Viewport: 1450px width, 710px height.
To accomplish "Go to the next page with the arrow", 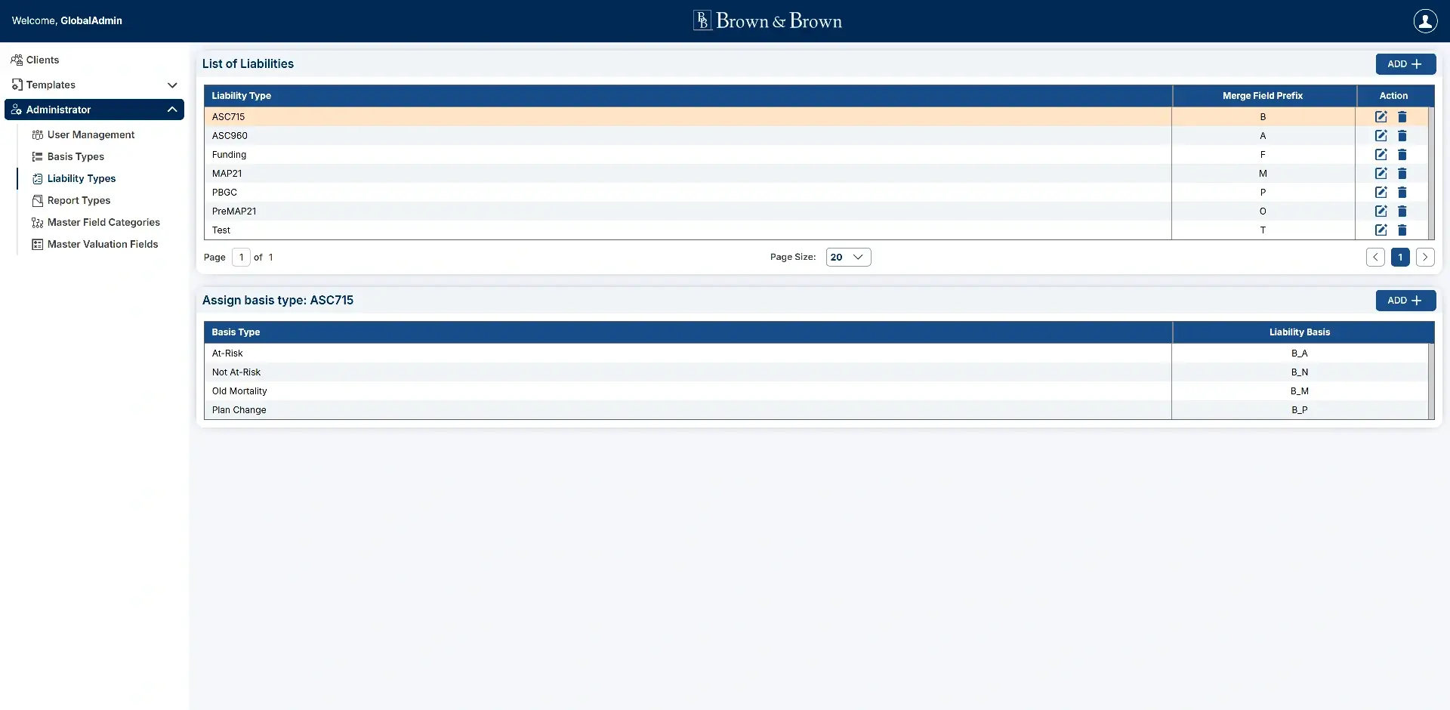I will 1426,257.
